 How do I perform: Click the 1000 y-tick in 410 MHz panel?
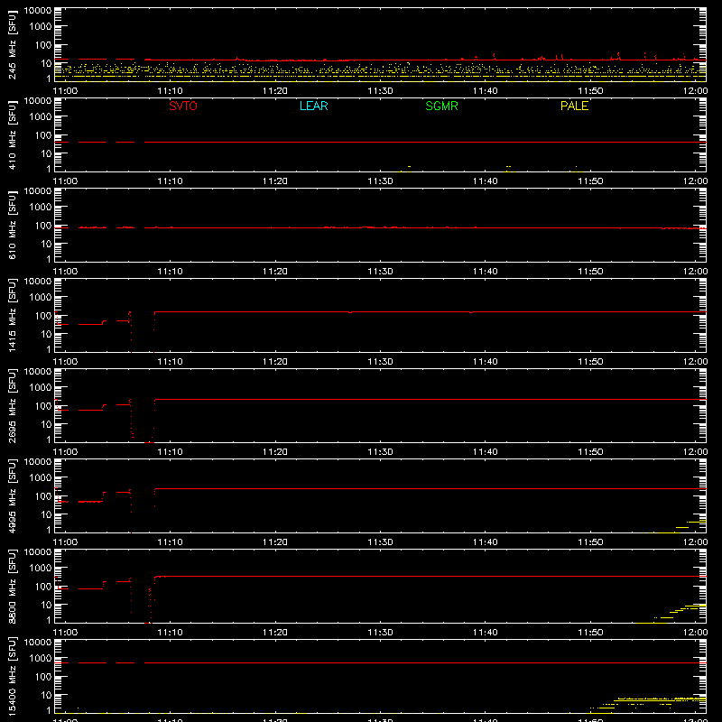pos(40,117)
